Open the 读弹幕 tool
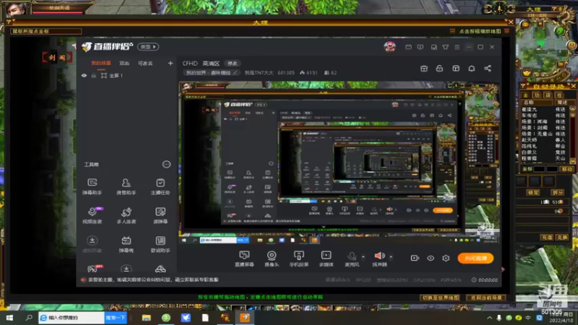The width and height of the screenshot is (578, 325). pyautogui.click(x=160, y=215)
